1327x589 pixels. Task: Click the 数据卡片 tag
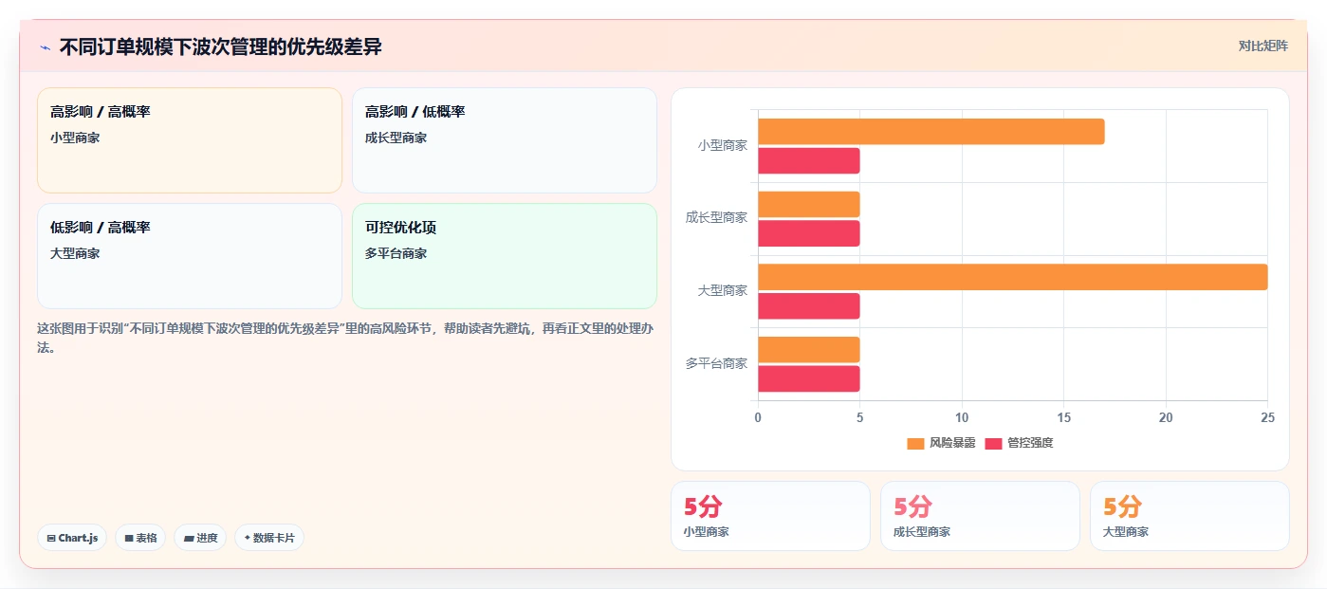[269, 538]
